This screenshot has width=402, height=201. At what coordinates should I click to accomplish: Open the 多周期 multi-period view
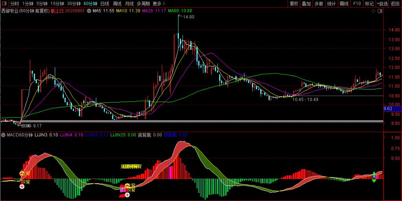click(x=143, y=4)
